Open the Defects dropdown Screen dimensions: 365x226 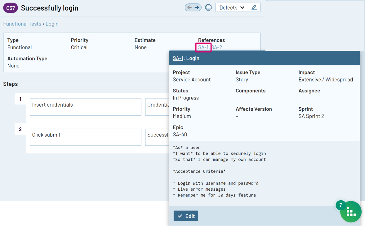pyautogui.click(x=232, y=7)
